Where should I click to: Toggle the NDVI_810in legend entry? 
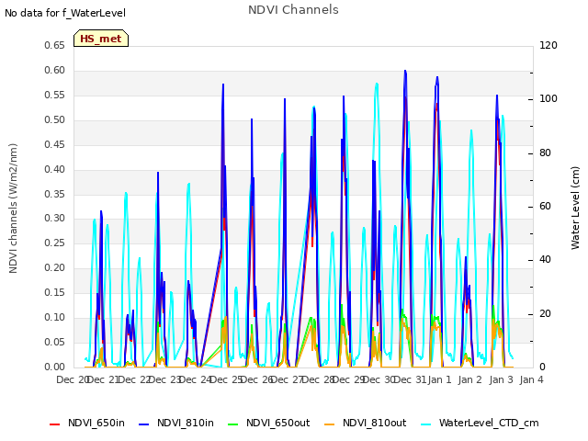coord(176,423)
